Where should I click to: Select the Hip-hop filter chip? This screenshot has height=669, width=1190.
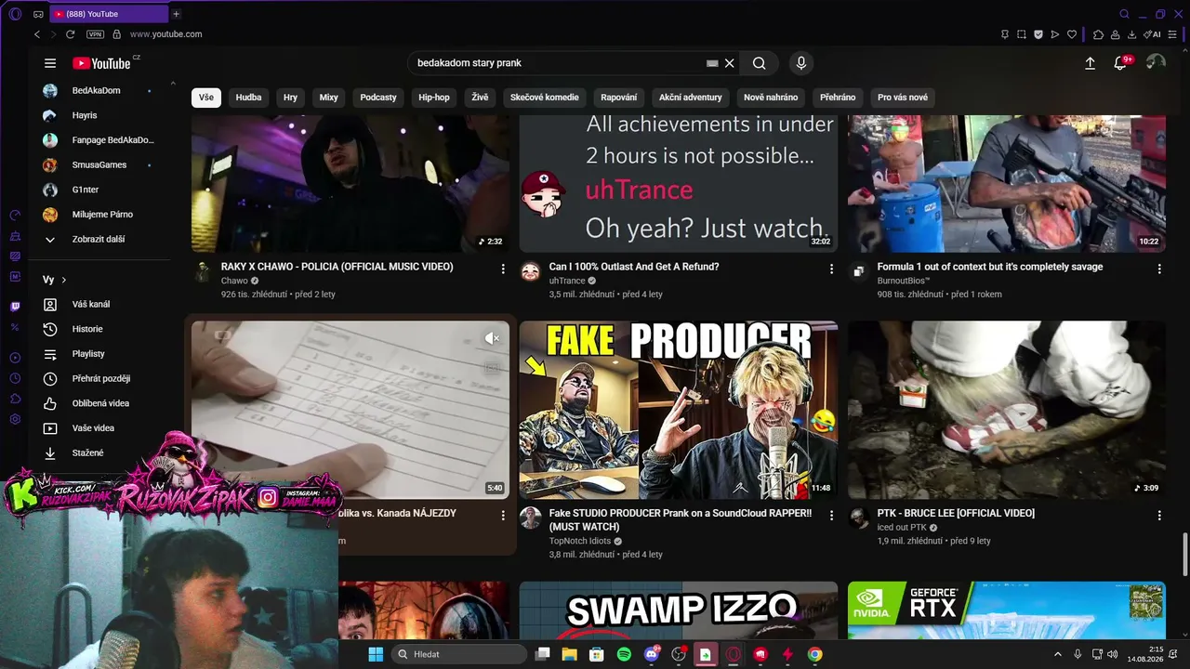434,98
